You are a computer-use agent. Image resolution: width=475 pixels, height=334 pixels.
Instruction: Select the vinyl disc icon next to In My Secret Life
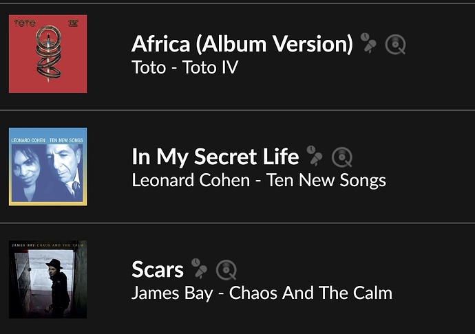point(342,157)
